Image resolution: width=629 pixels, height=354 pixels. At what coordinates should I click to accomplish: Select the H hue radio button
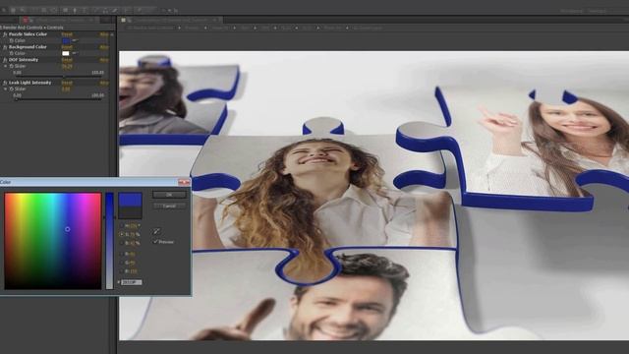122,225
